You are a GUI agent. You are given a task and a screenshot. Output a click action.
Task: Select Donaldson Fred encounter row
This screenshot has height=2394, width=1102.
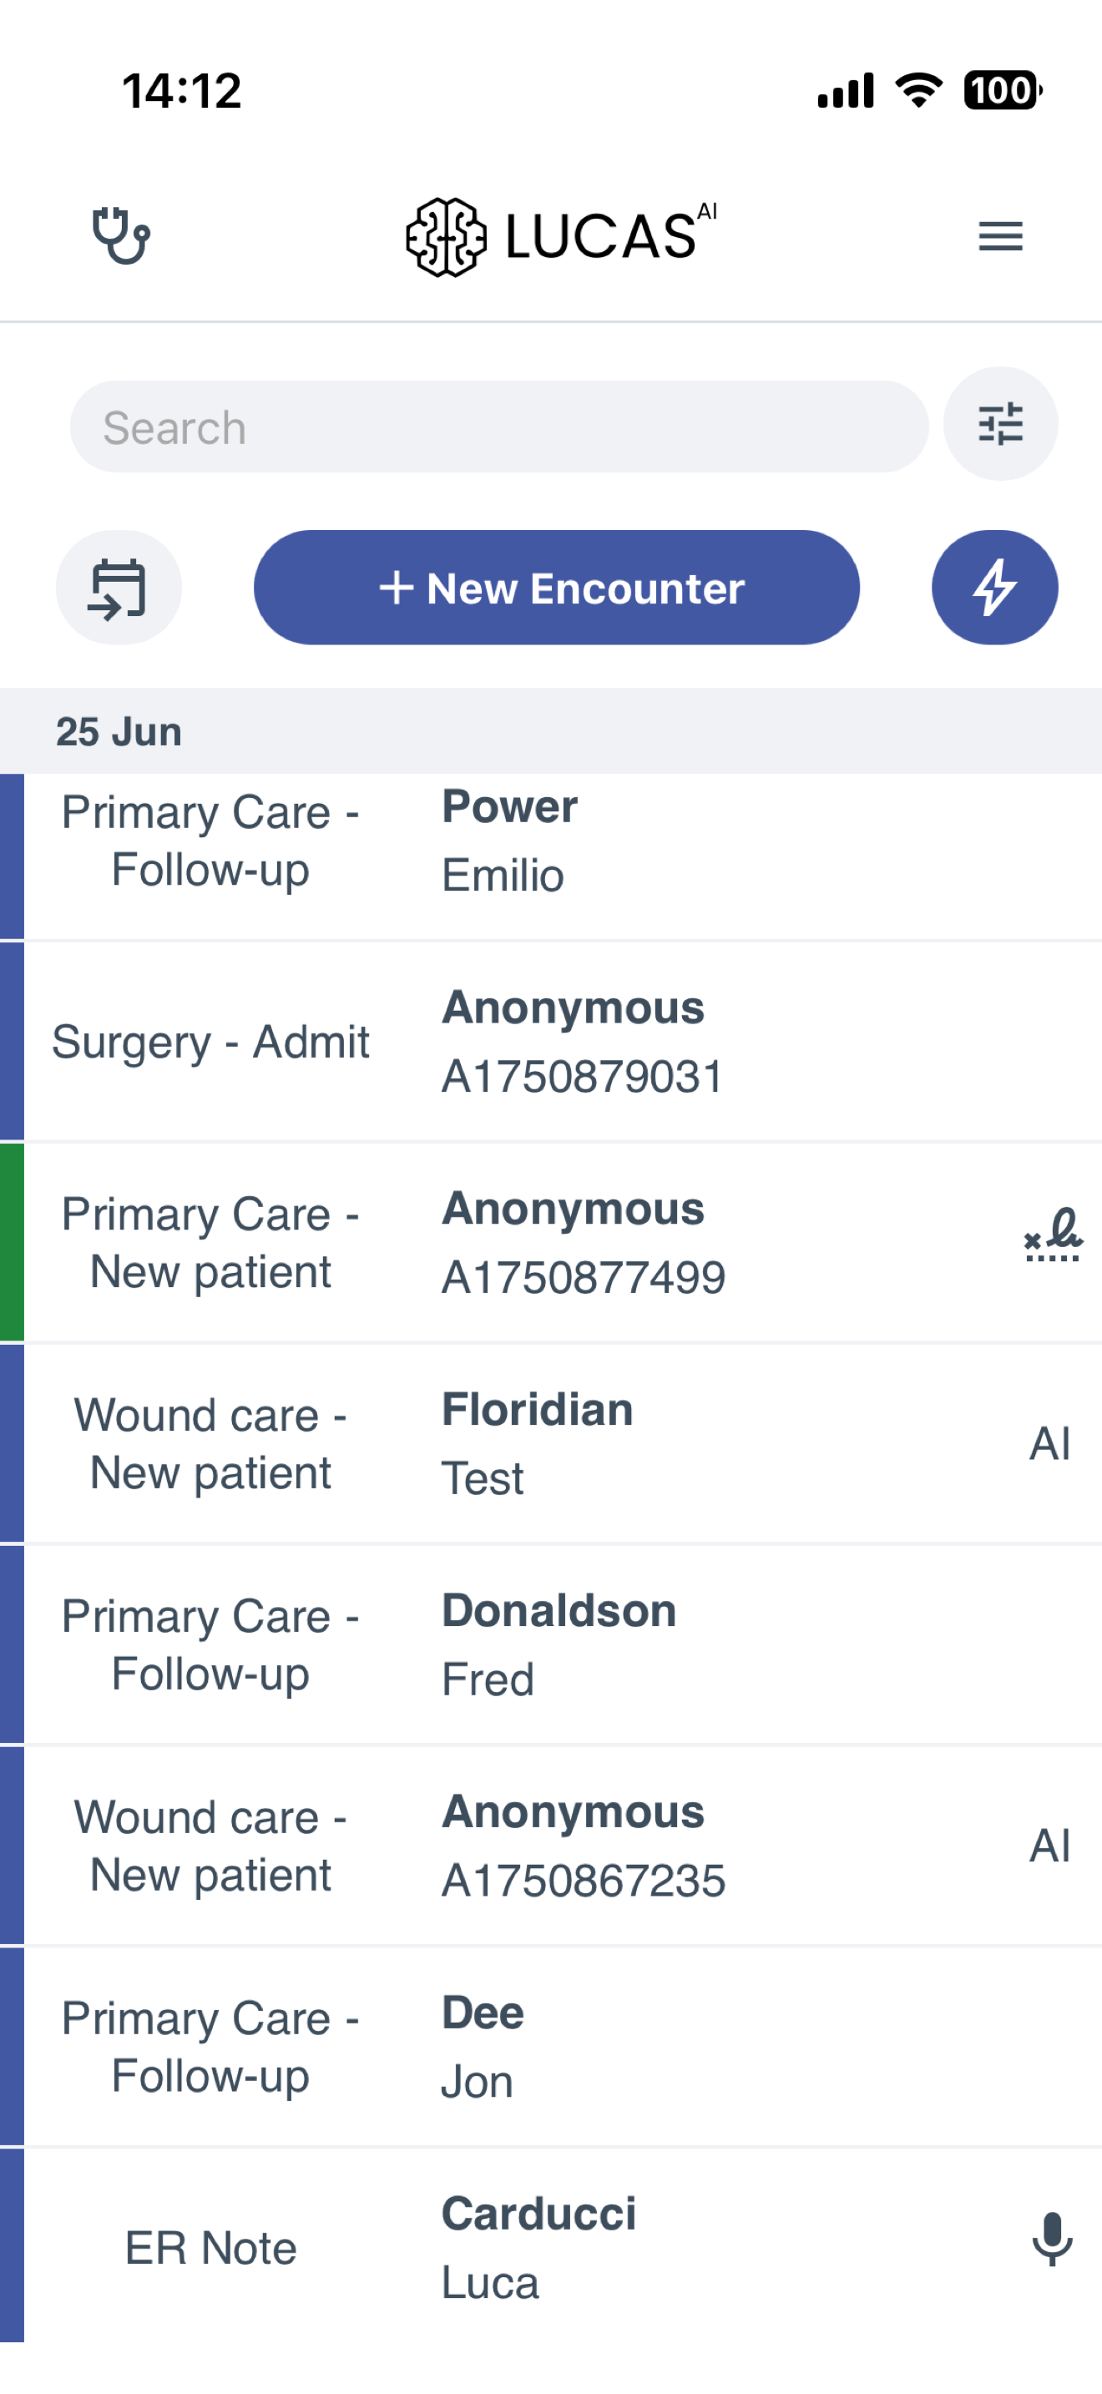pyautogui.click(x=558, y=1645)
